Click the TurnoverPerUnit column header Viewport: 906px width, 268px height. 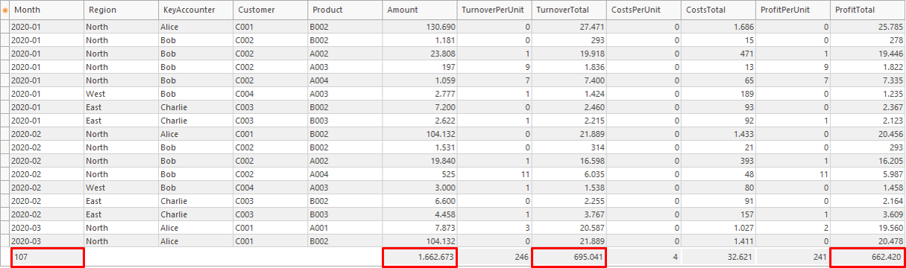494,10
